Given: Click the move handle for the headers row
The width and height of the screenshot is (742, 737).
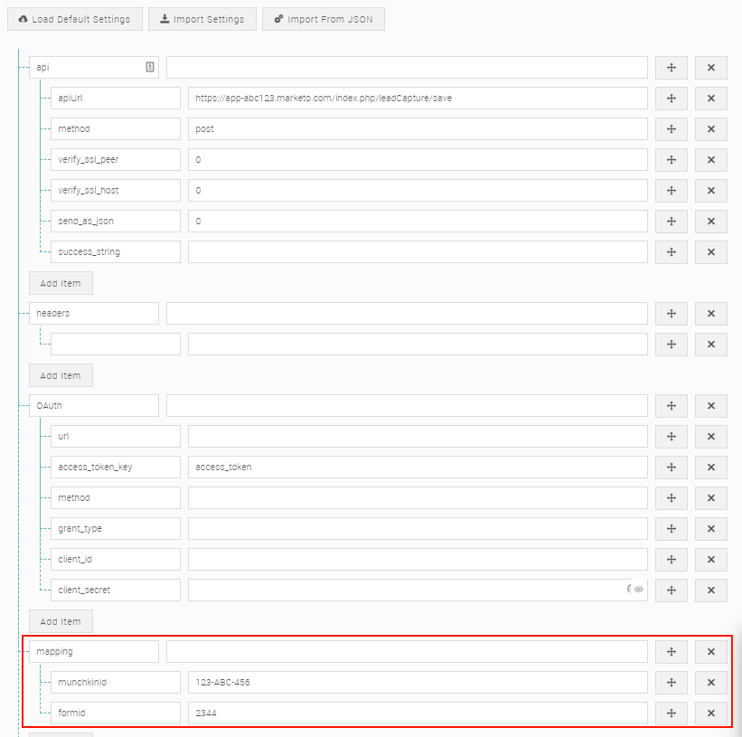Looking at the screenshot, I should [x=672, y=314].
